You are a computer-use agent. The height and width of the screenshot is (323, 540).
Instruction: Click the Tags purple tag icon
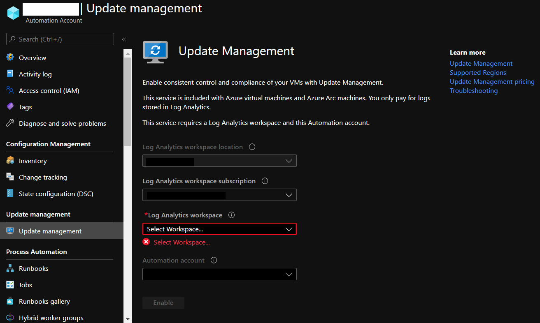[10, 106]
